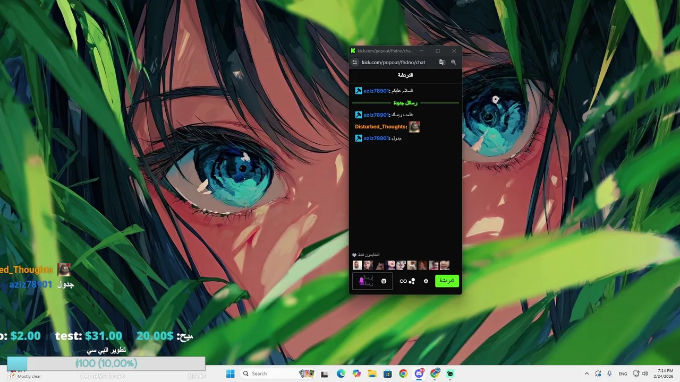Click the message input field
The image size is (680, 382).
pos(372,281)
